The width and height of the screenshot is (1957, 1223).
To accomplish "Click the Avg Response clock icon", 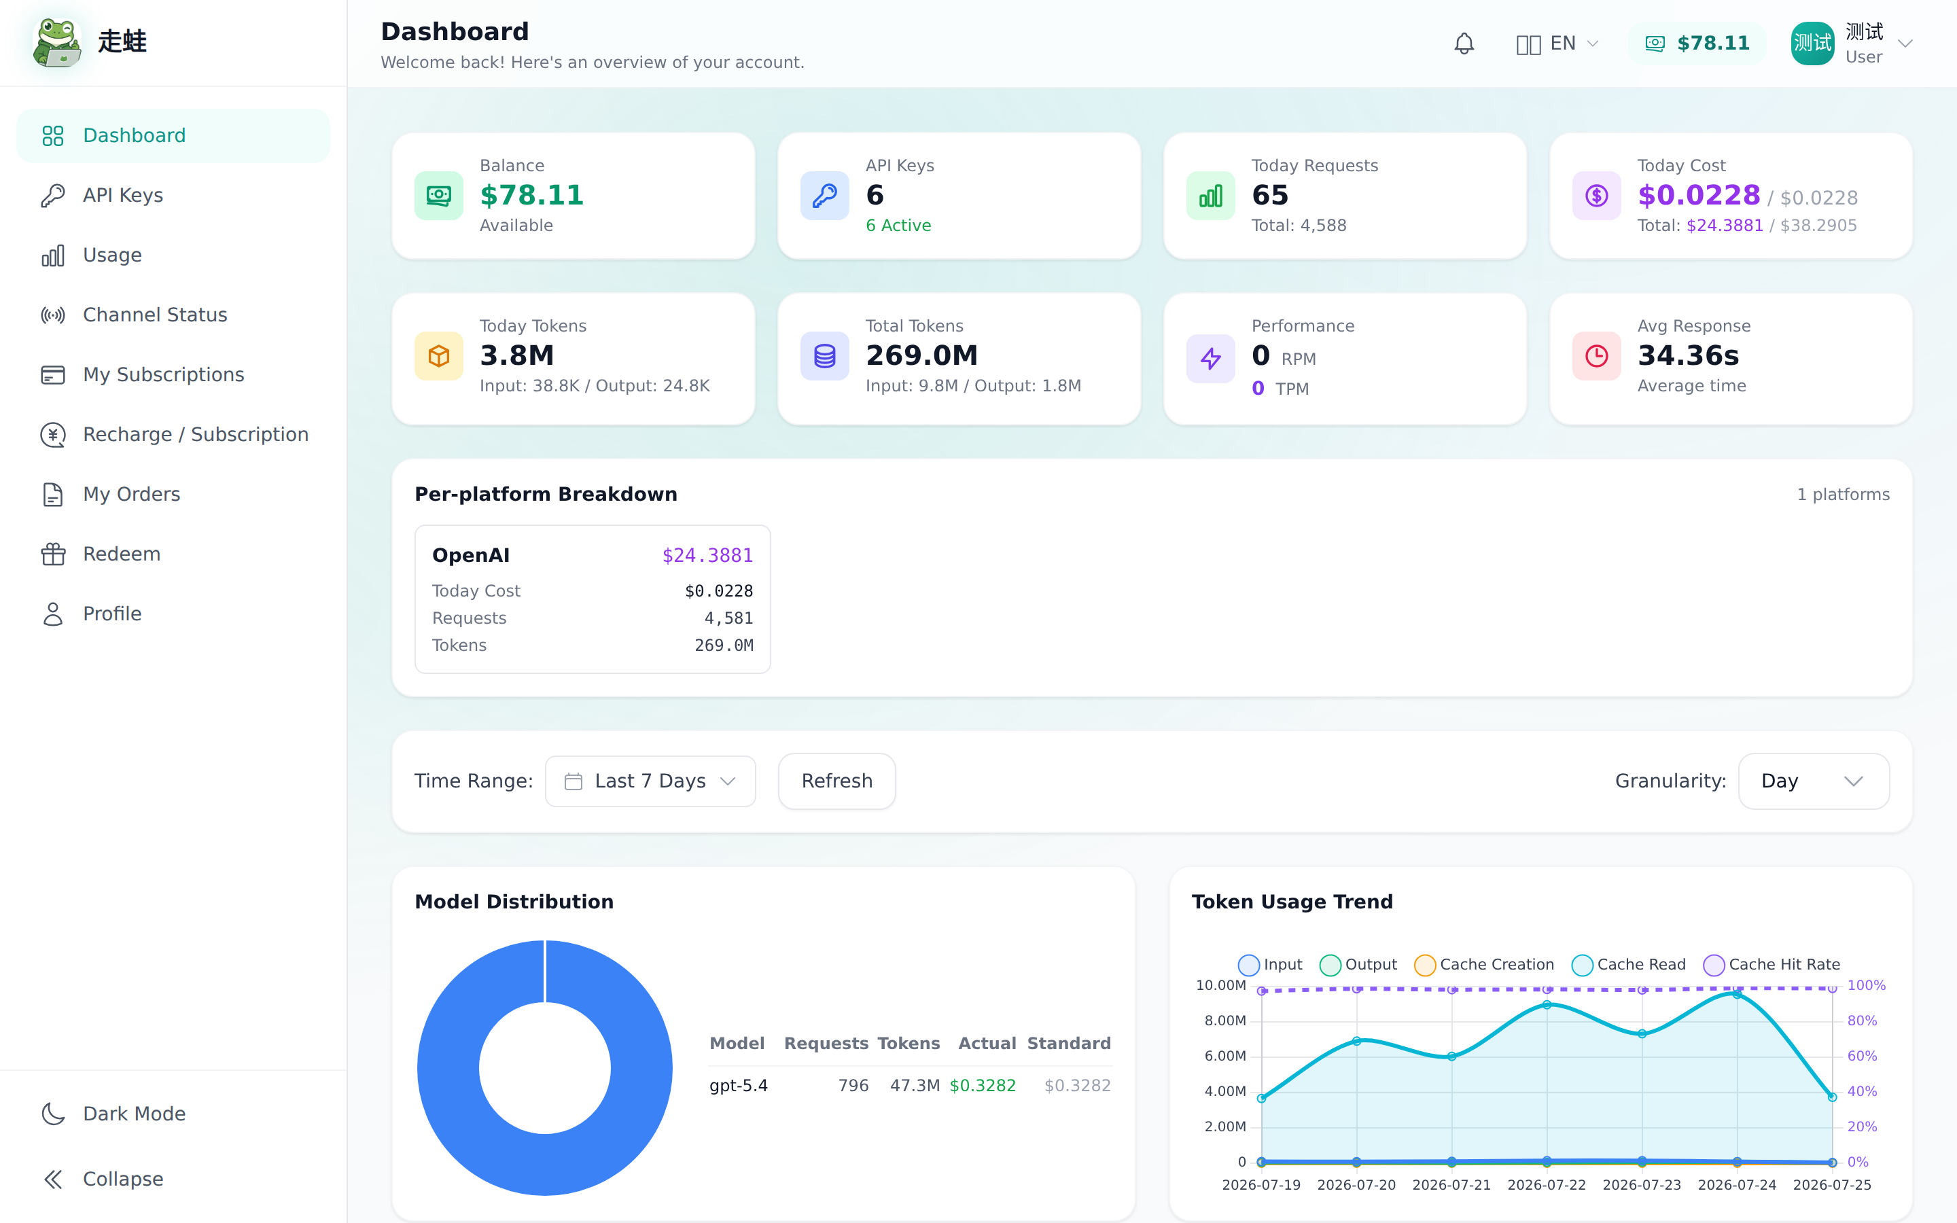I will click(1596, 356).
